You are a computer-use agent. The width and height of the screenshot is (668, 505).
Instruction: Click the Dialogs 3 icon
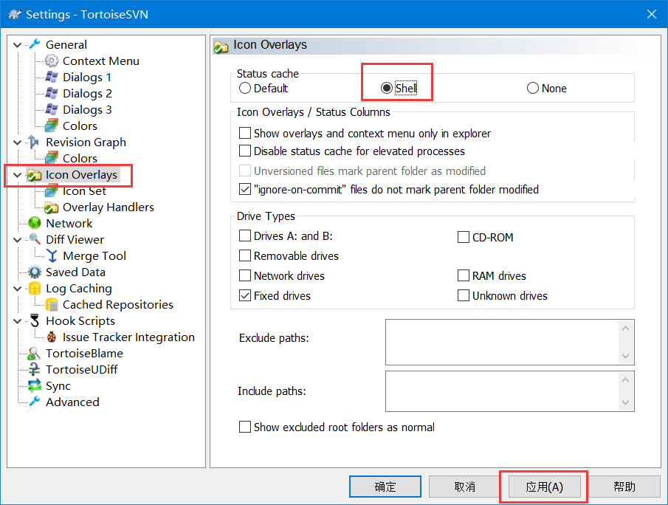pos(52,109)
